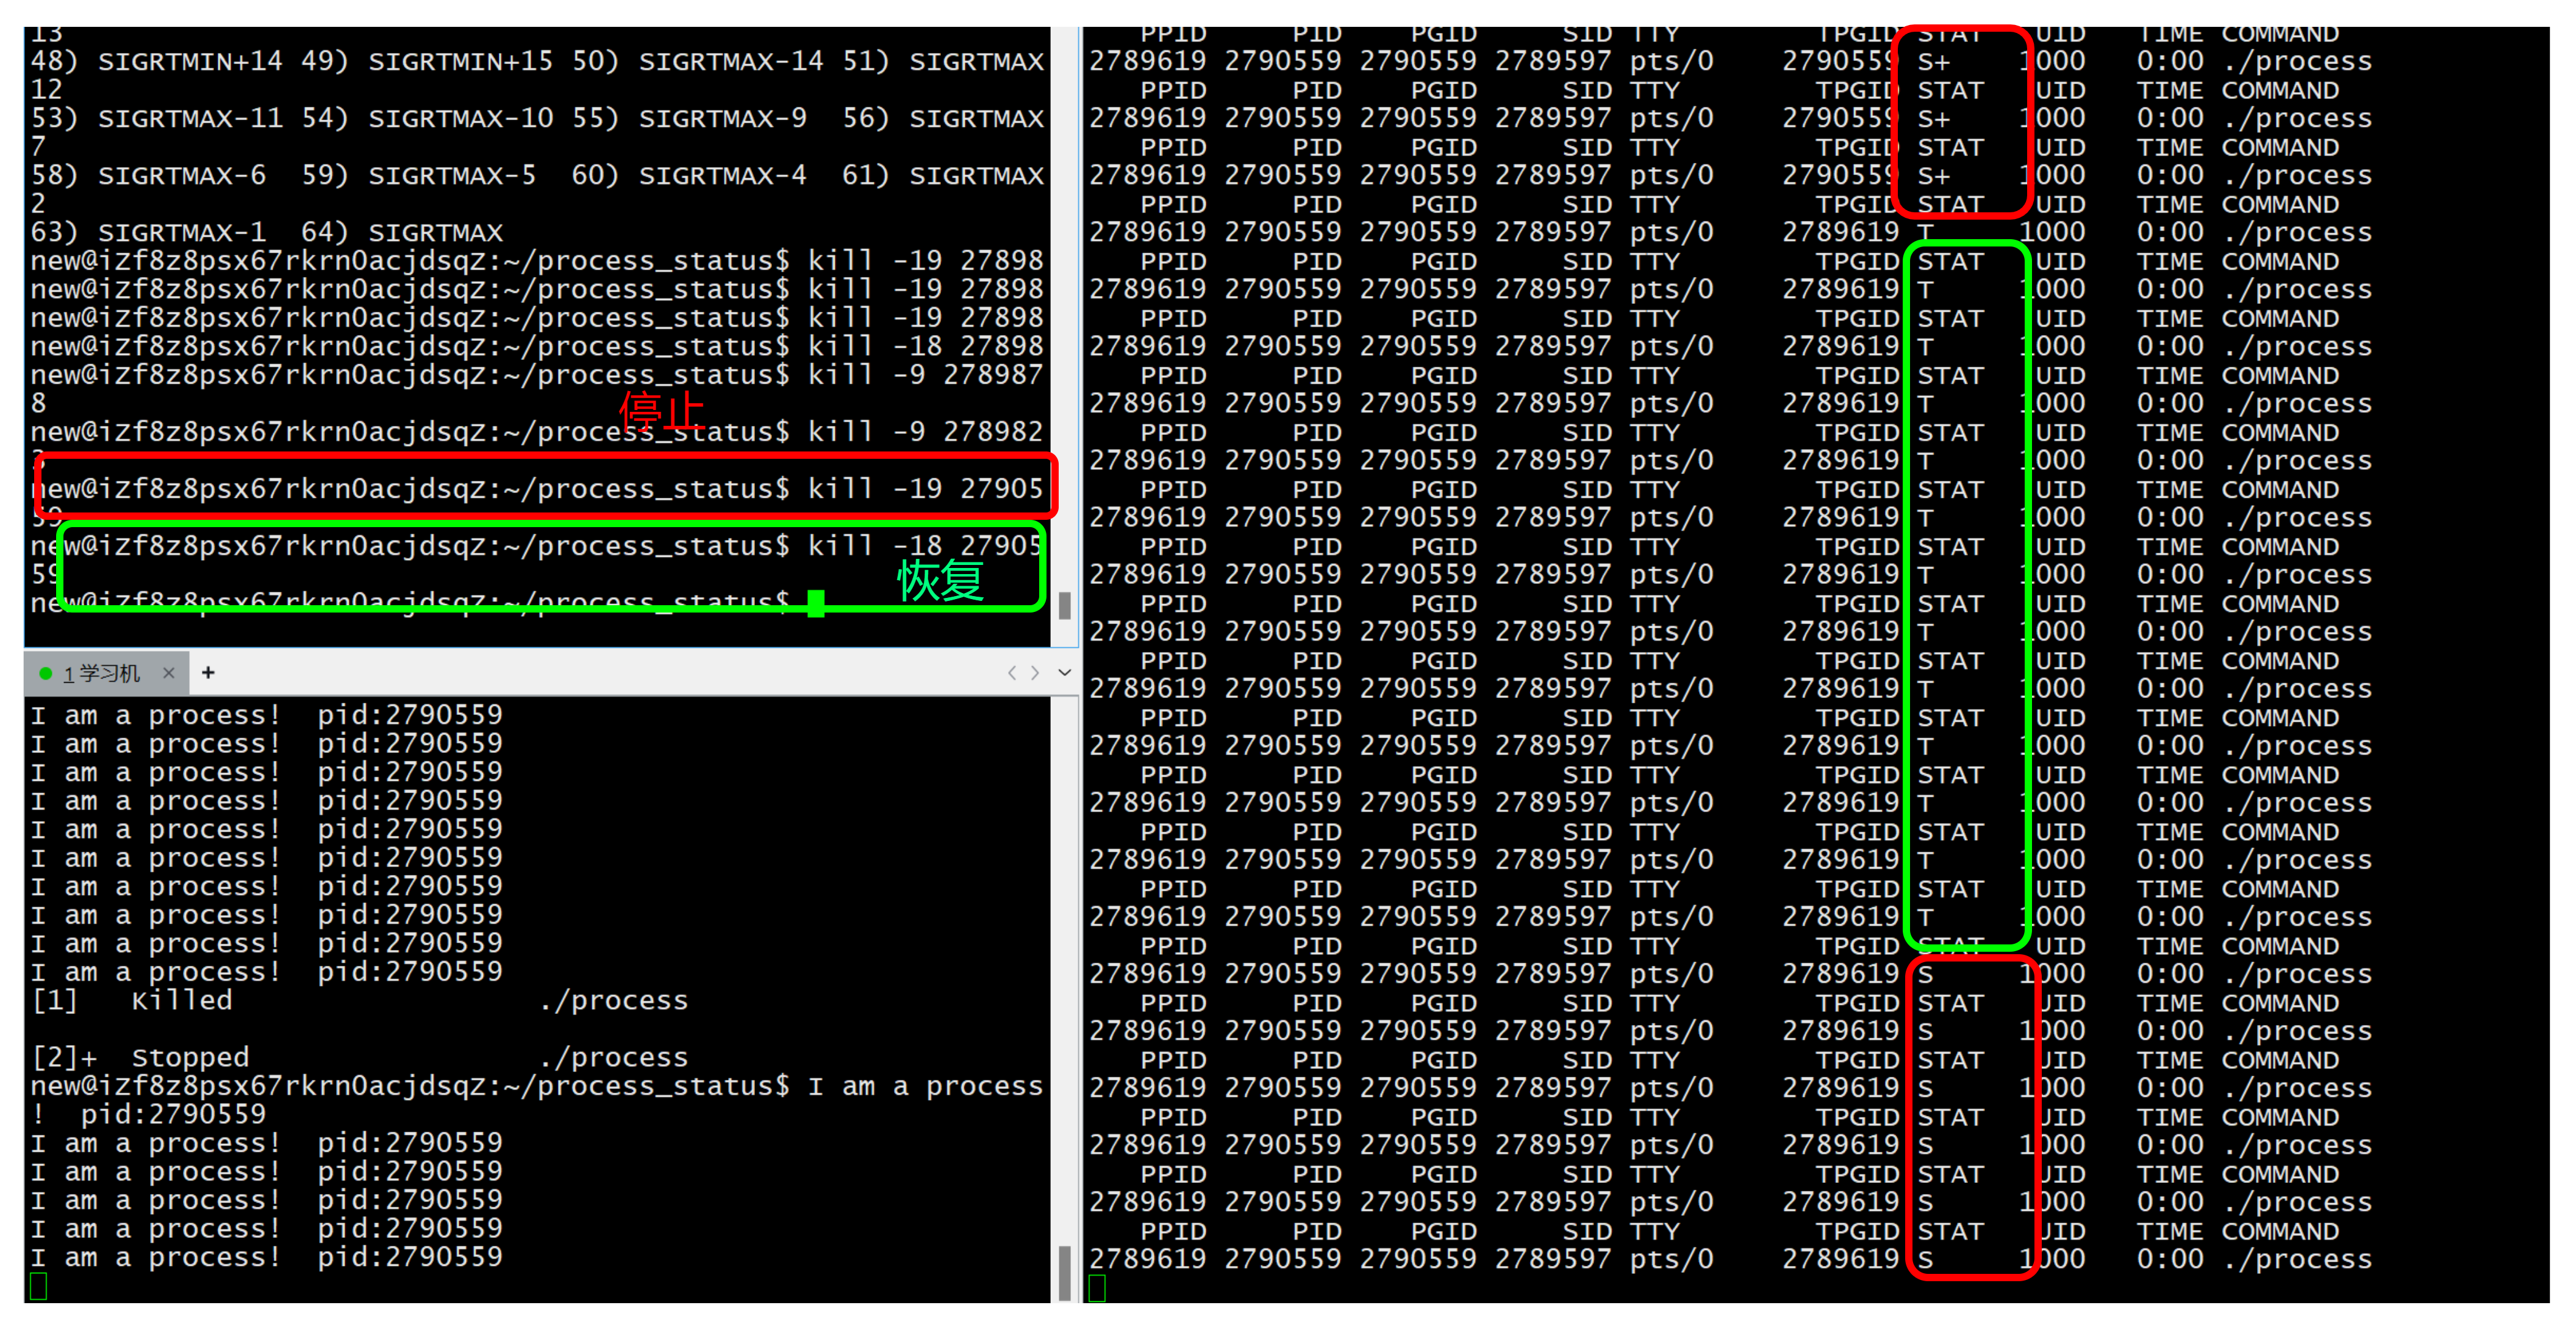
Task: Expand the tab list dropdown chevron
Action: coord(1064,672)
